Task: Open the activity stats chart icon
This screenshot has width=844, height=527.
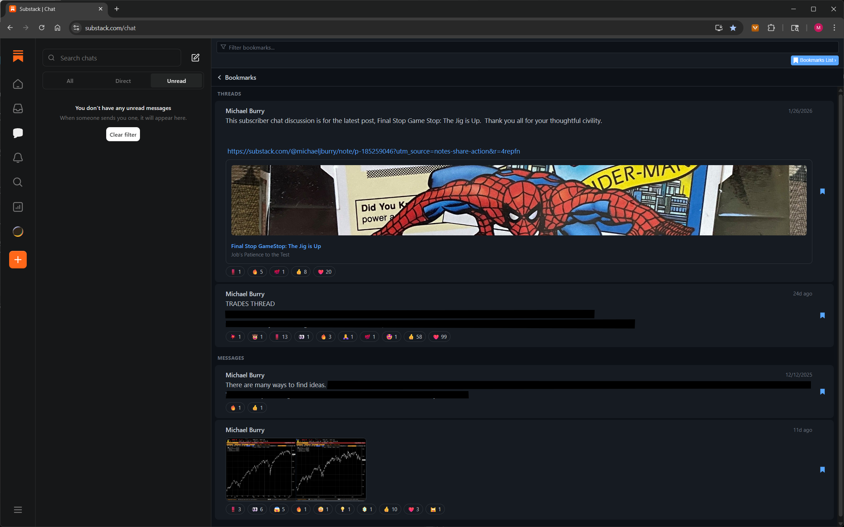Action: [x=18, y=207]
